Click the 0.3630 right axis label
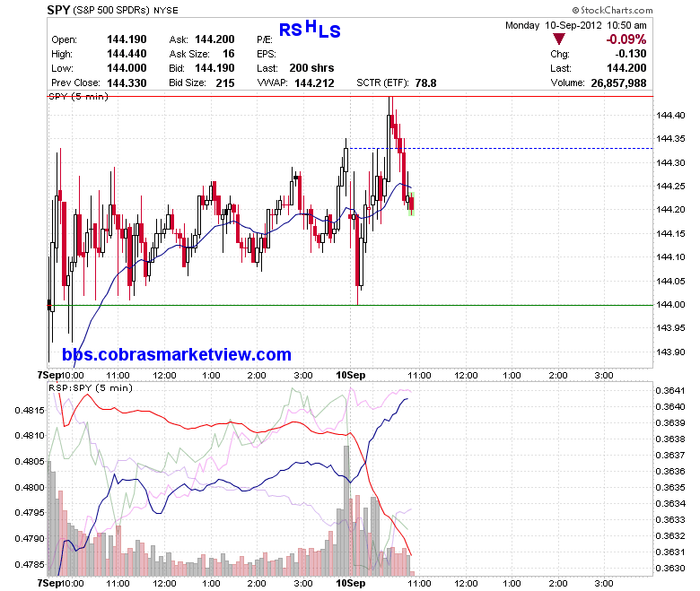Viewport: 700px width, 591px height. point(670,568)
